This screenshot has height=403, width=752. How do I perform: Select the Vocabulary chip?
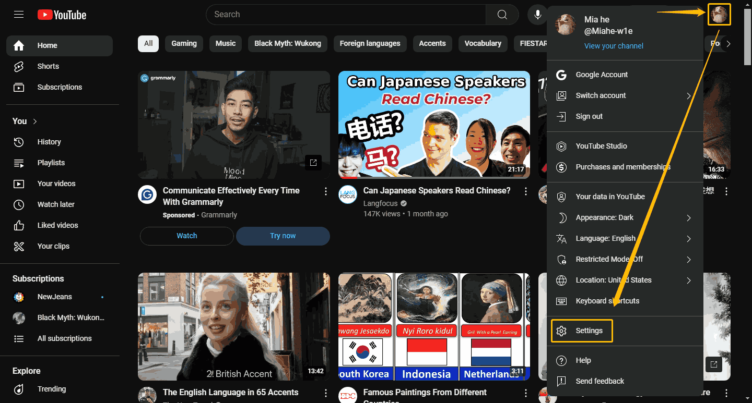point(483,44)
